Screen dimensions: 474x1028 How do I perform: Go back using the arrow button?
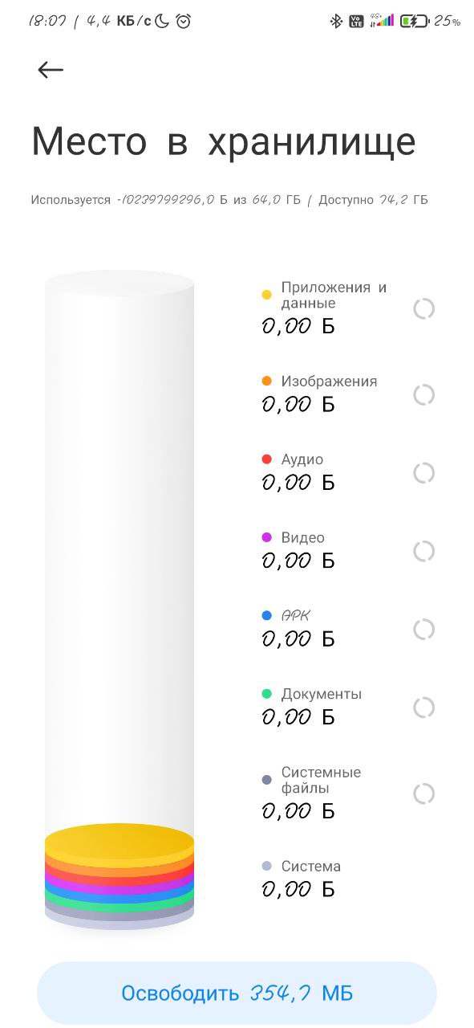(x=50, y=70)
